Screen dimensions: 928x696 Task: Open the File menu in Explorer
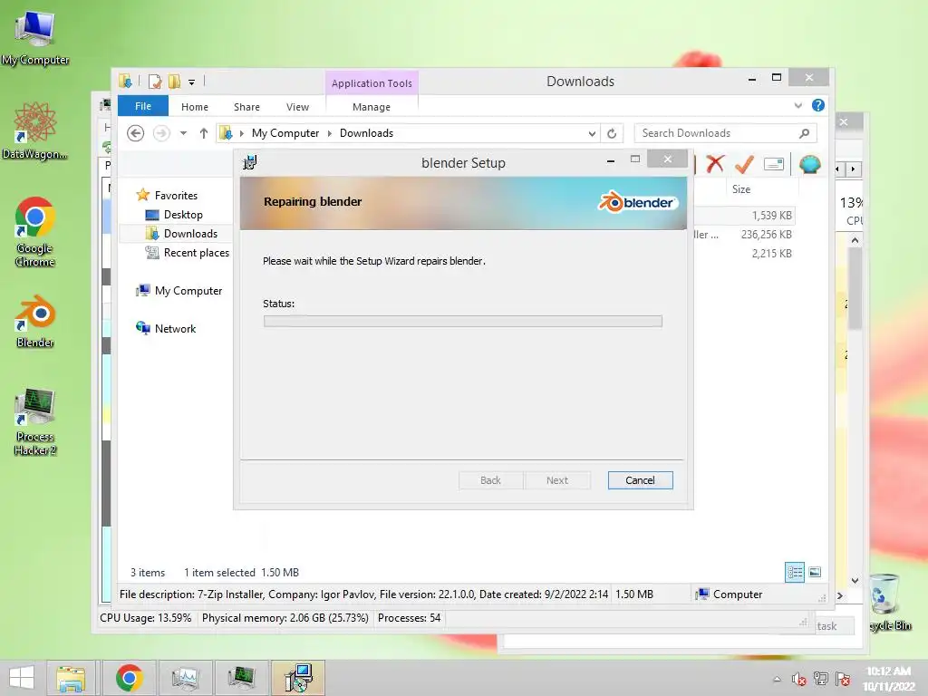142,107
